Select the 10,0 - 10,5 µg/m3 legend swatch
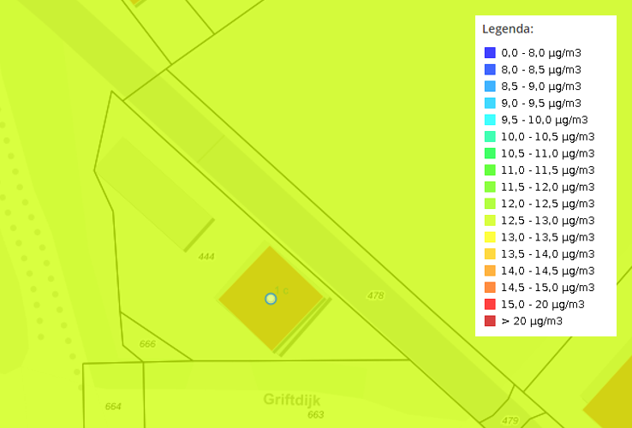 [490, 137]
